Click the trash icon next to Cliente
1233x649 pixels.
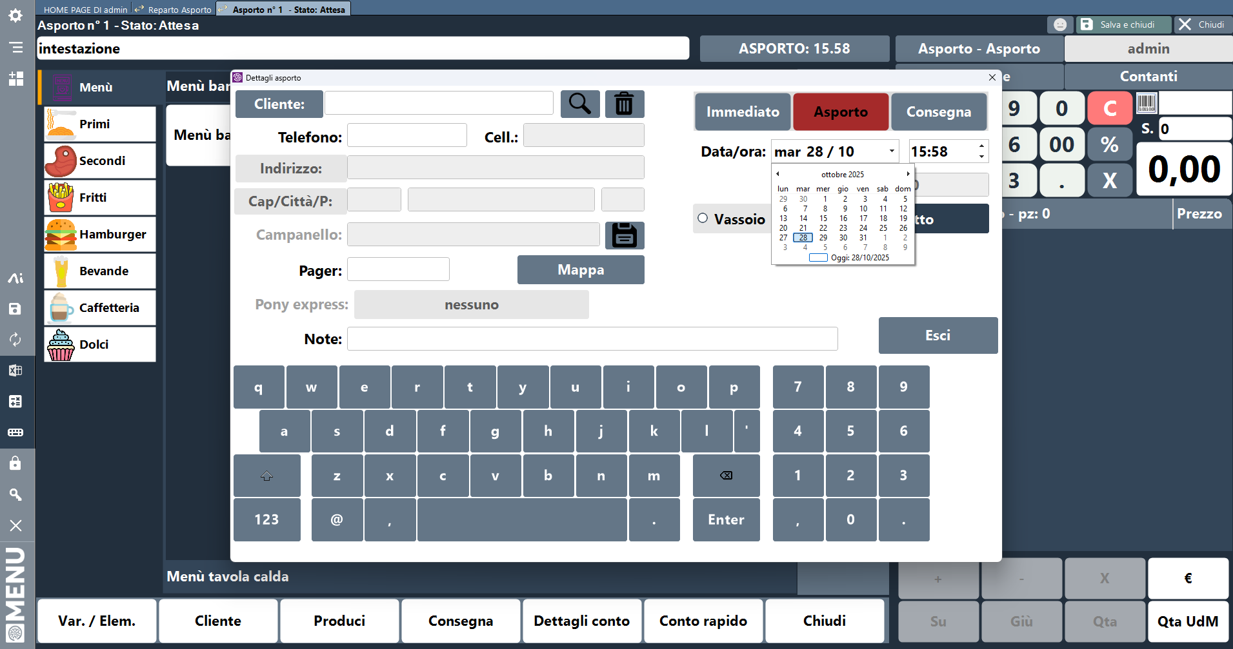click(624, 104)
